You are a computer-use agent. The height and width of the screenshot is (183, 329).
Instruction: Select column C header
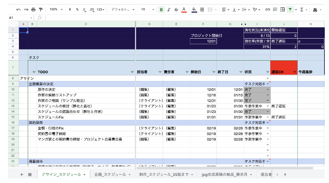coord(86,24)
